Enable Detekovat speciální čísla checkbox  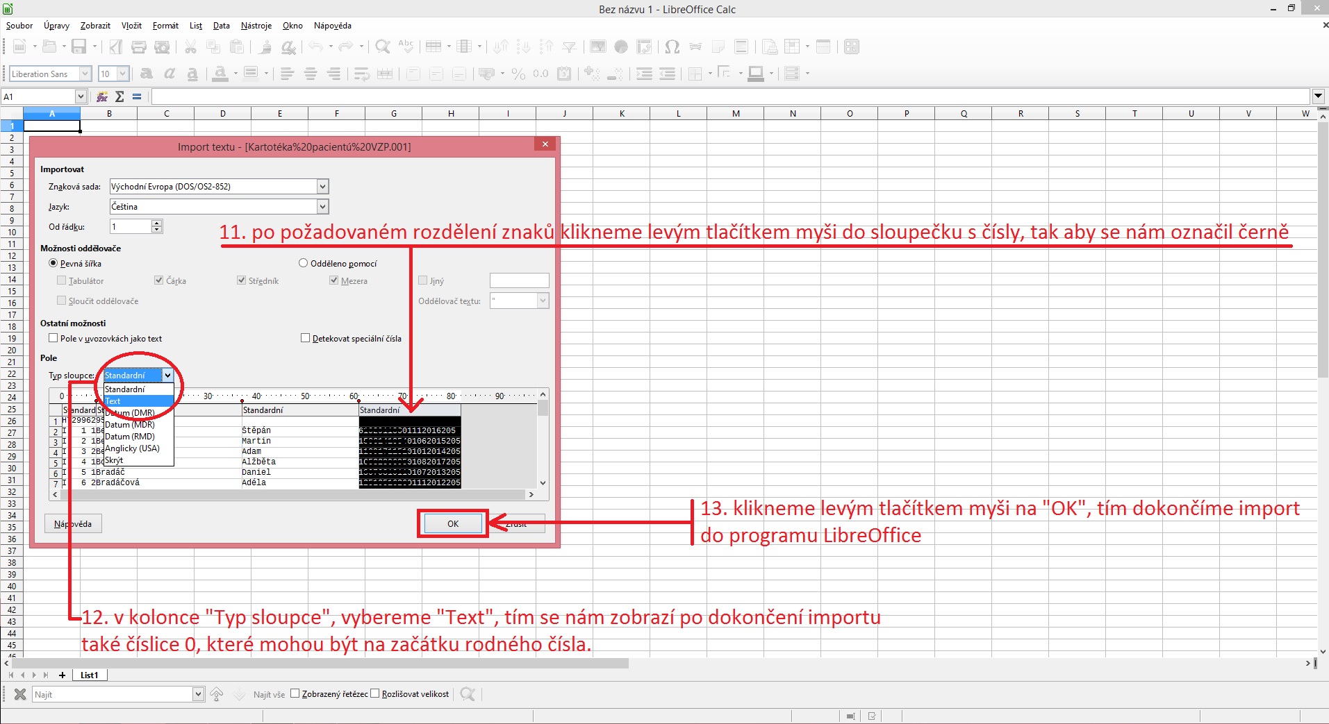click(x=305, y=338)
